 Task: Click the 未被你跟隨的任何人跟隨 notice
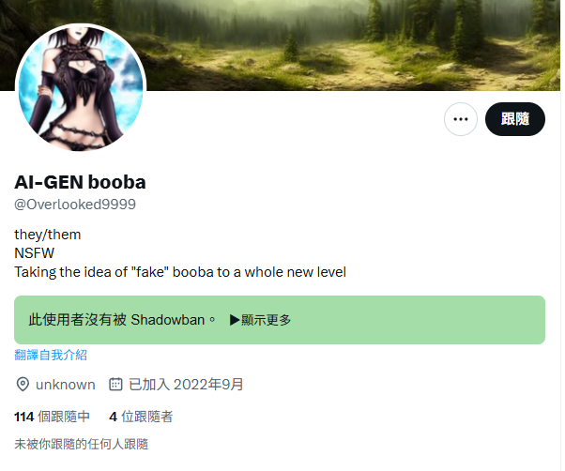[82, 444]
